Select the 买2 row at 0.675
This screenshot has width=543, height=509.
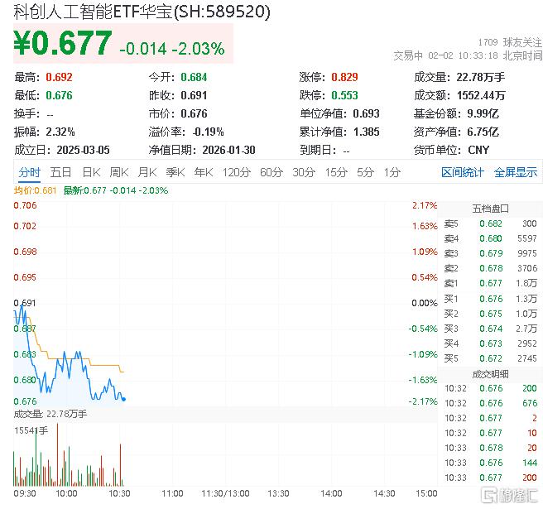[490, 314]
